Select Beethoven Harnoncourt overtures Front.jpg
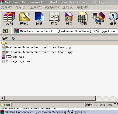 39,52
